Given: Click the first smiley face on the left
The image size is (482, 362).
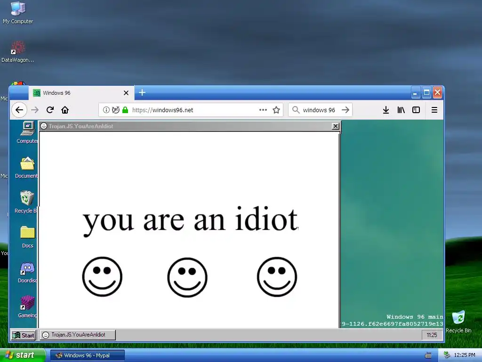Looking at the screenshot, I should tap(102, 276).
